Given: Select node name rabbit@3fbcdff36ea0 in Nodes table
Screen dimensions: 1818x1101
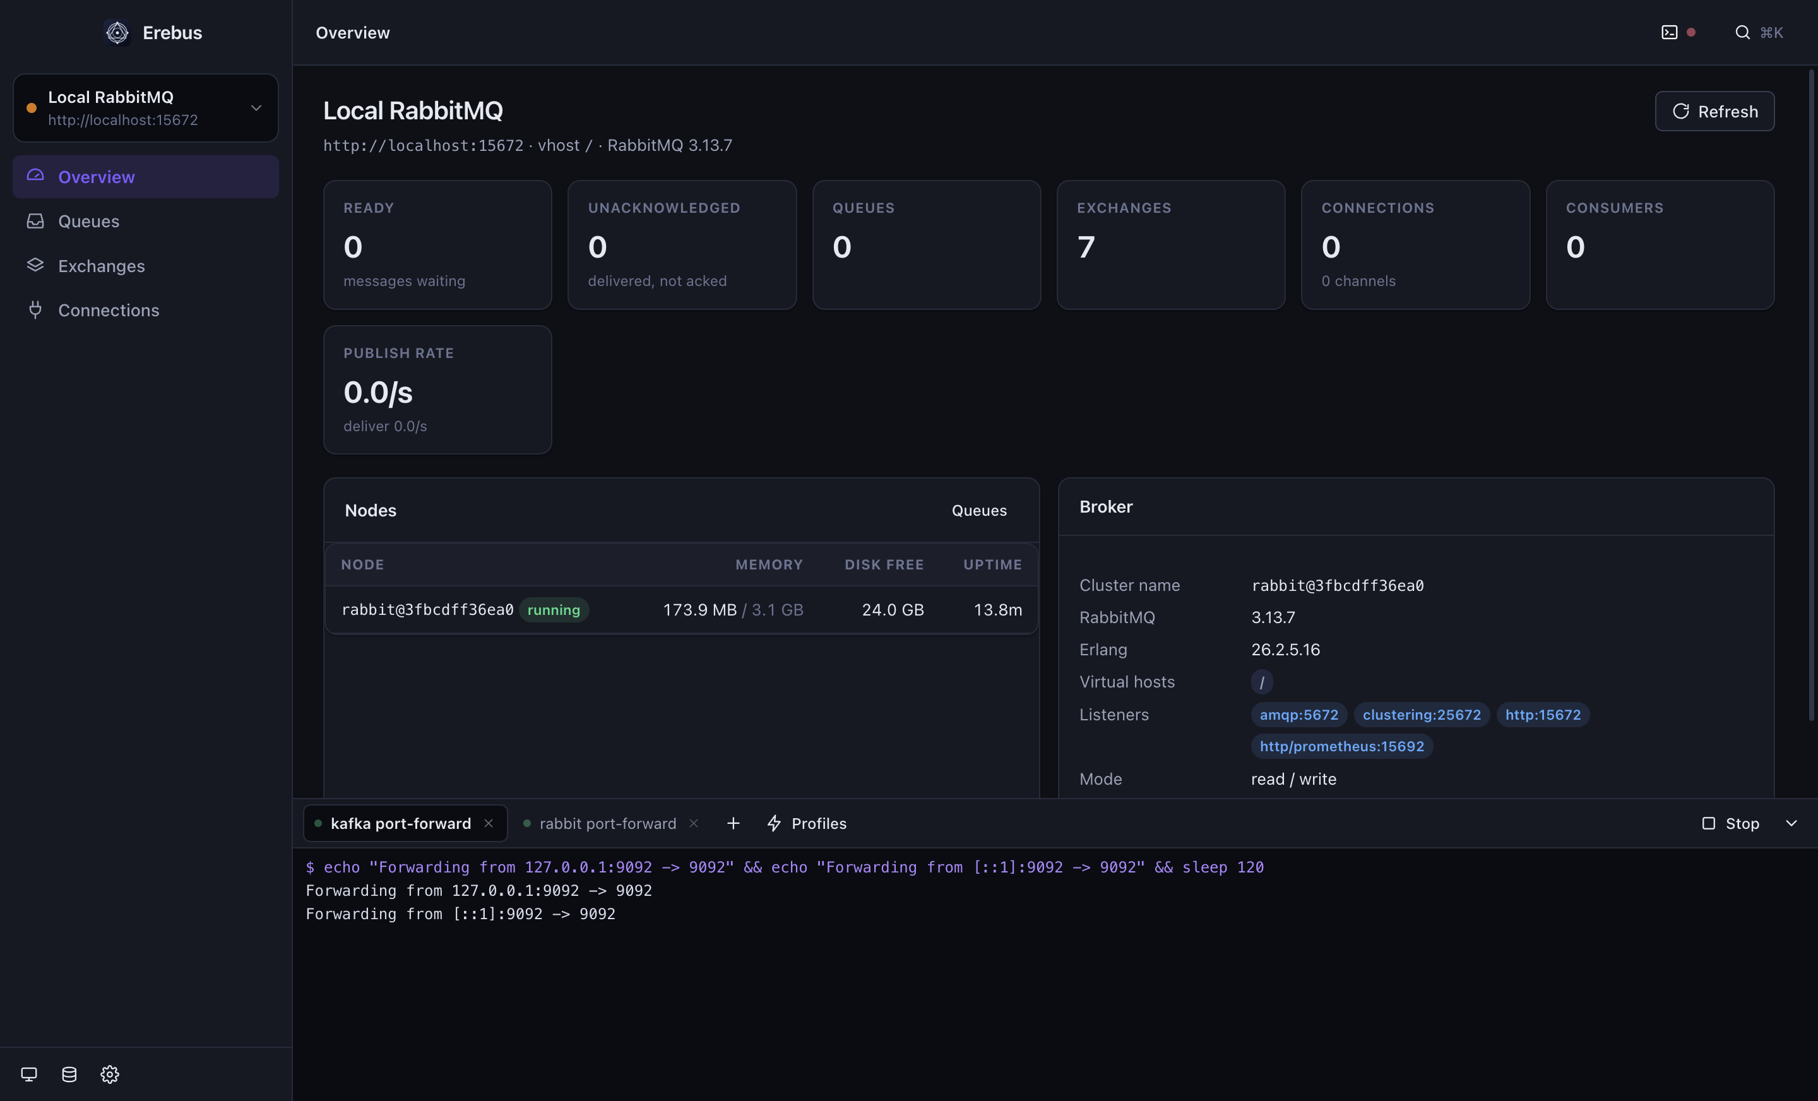Looking at the screenshot, I should coord(427,610).
